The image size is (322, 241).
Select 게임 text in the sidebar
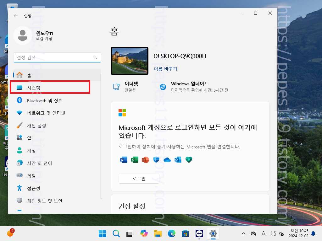pos(31,176)
